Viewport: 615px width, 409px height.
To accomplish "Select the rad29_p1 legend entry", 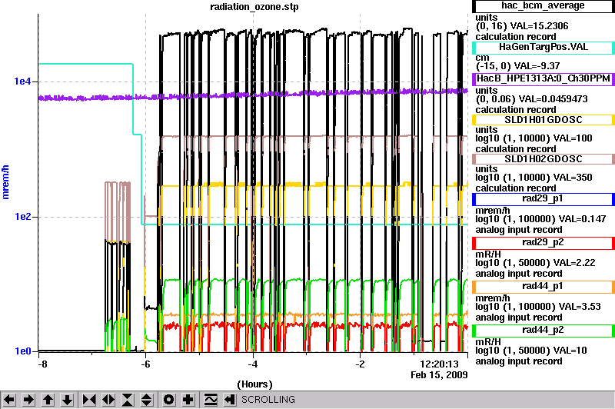I will pos(544,199).
